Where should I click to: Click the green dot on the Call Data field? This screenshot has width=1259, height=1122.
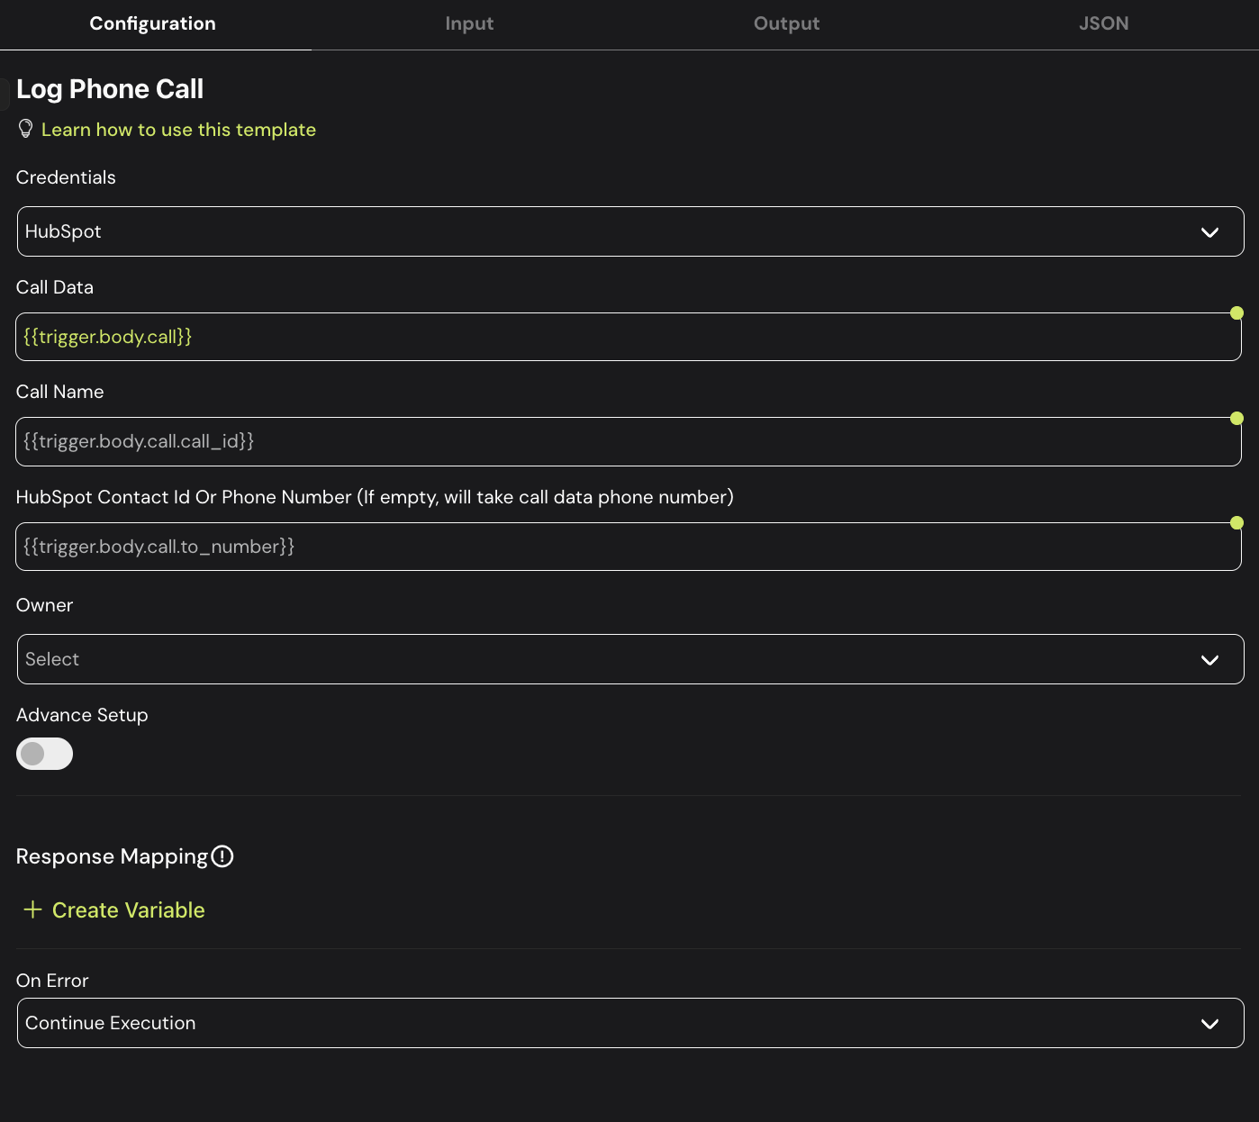1236,313
